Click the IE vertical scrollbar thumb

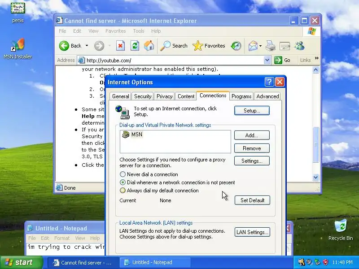pyautogui.click(x=316, y=144)
